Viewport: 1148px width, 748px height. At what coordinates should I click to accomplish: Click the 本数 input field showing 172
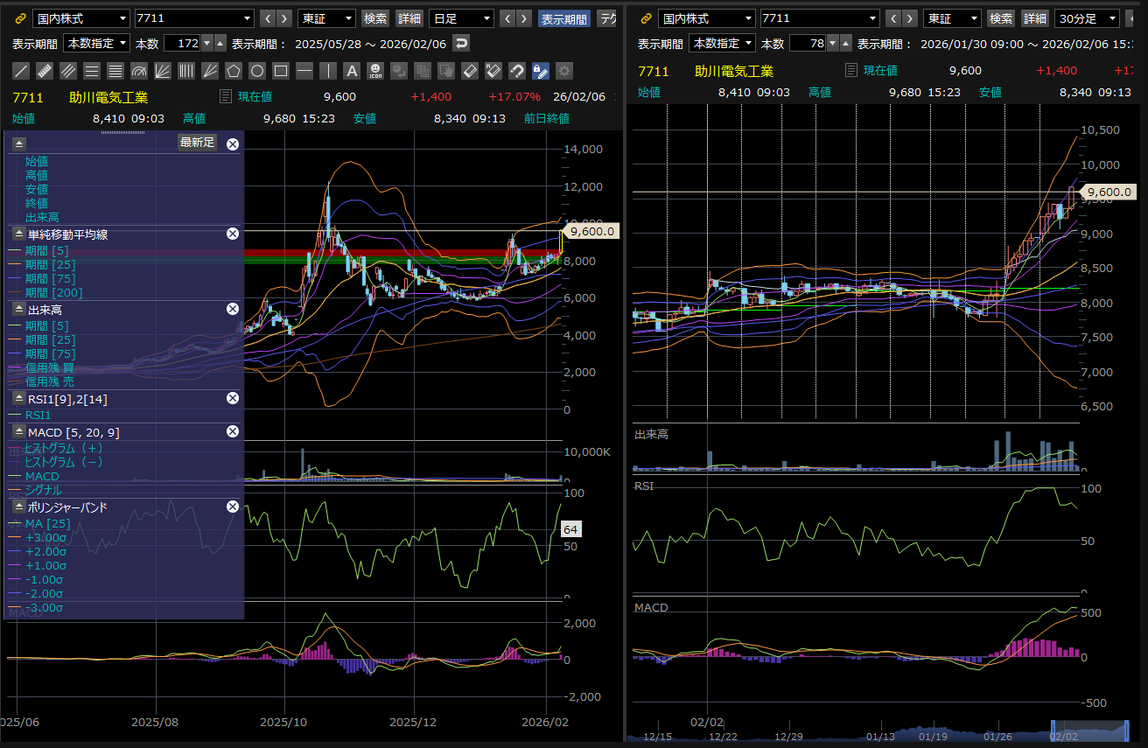point(182,43)
